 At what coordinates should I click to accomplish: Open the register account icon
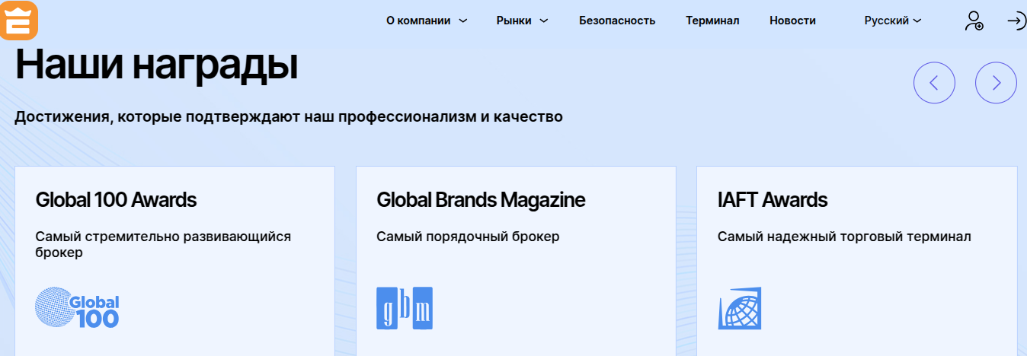974,21
